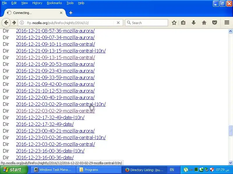This screenshot has height=174, width=233.
Task: Click Directory Listing Firefox taskbar item
Action: click(x=144, y=170)
